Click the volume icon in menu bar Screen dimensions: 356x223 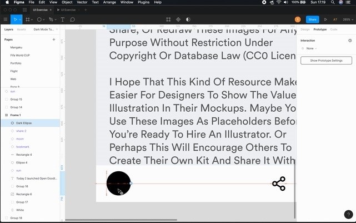pyautogui.click(x=286, y=2)
